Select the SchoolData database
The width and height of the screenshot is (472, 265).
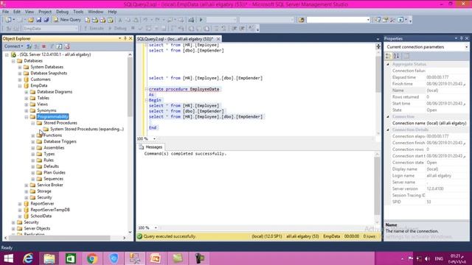coord(41,216)
